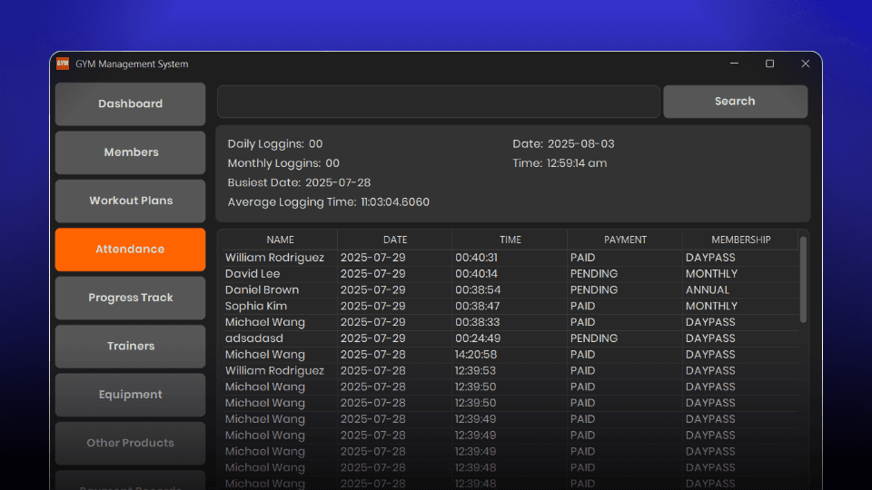872x490 pixels.
Task: Click the Search button
Action: pyautogui.click(x=735, y=101)
